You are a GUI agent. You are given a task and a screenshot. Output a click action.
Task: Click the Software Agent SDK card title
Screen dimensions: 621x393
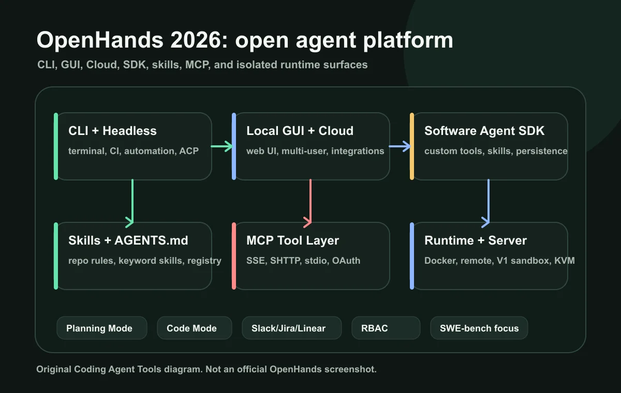coord(484,131)
